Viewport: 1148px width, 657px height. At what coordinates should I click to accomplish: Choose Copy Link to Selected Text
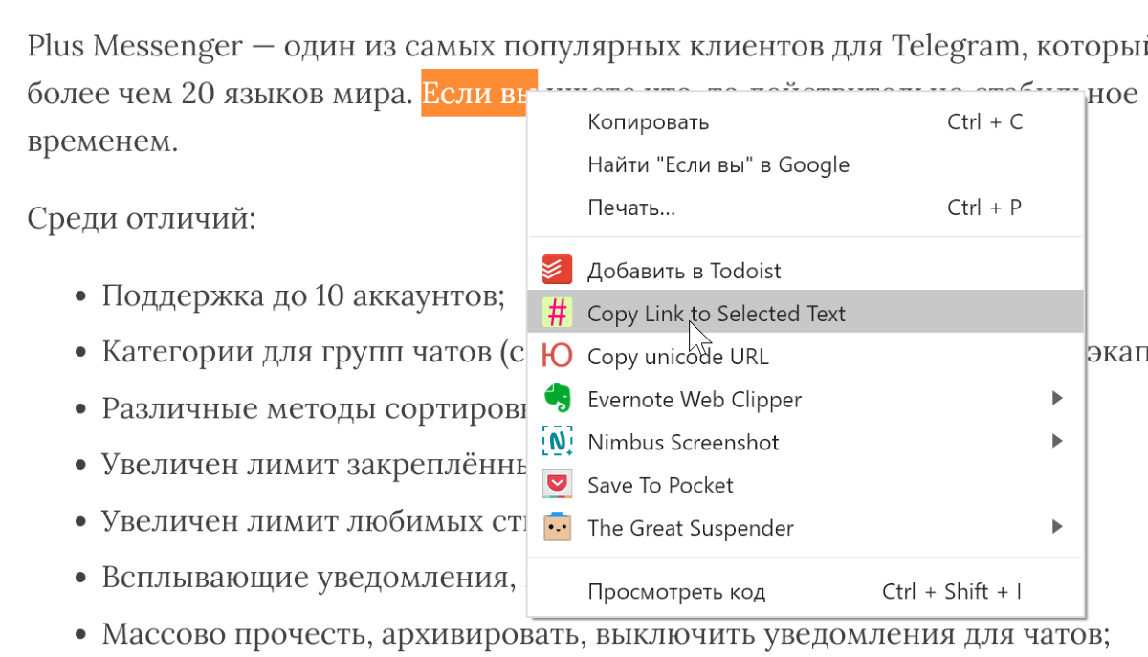pos(806,313)
